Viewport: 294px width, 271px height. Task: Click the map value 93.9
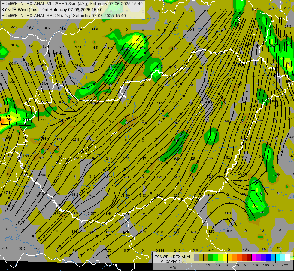192,103
